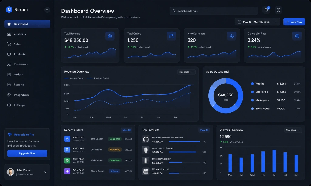This screenshot has height=186, width=311.
Task: Open Settings in the sidebar
Action: coord(27,105)
